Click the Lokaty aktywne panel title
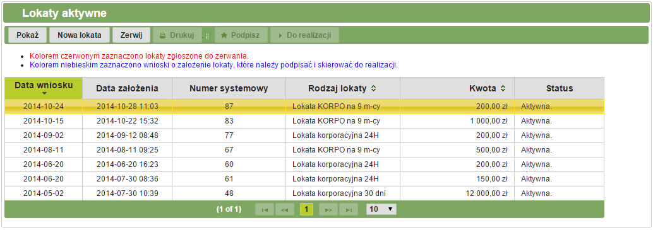 (x=64, y=13)
